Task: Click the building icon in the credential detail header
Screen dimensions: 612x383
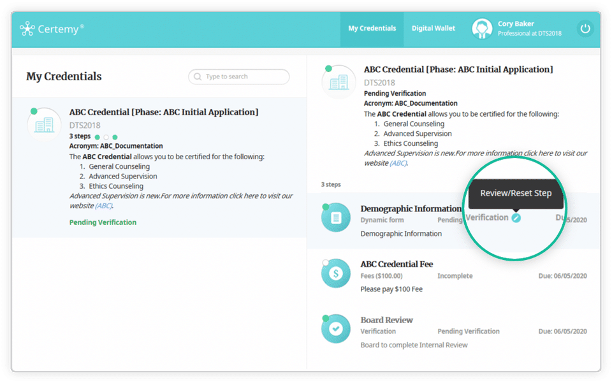Action: 339,82
